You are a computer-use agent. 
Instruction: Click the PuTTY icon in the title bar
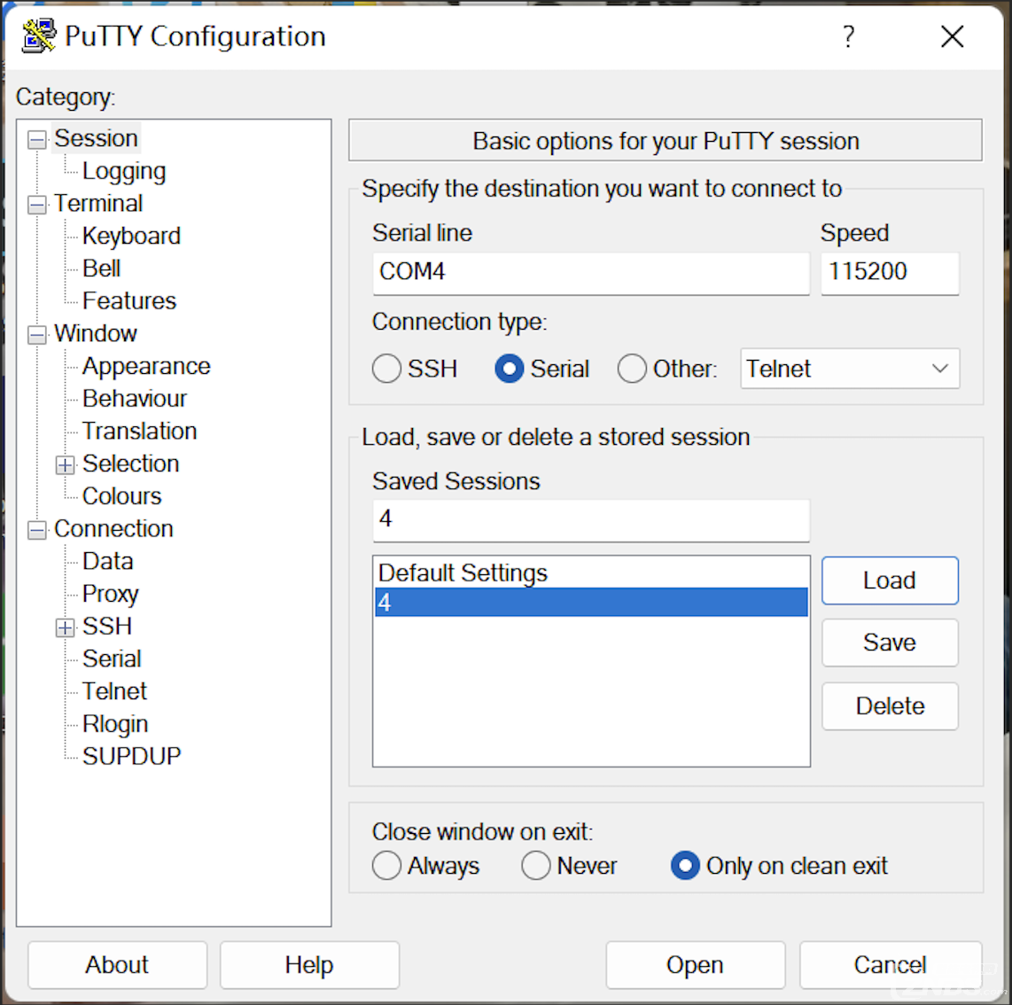pos(38,35)
